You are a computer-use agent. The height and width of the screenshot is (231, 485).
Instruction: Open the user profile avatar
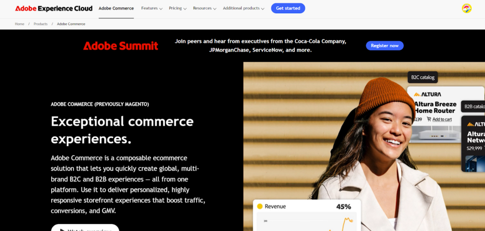pos(467,9)
